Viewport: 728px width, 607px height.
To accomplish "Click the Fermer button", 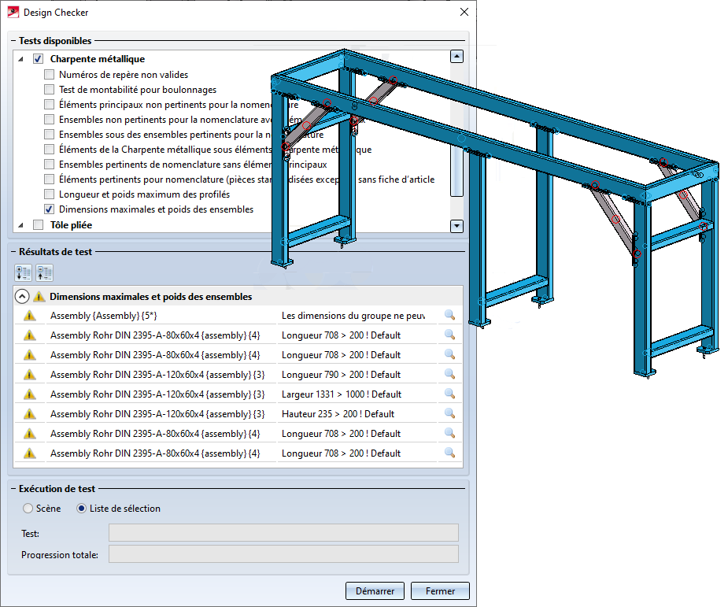I will click(x=440, y=590).
